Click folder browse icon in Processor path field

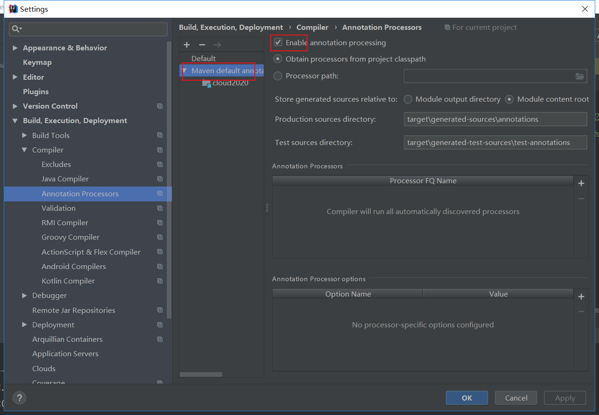(579, 76)
